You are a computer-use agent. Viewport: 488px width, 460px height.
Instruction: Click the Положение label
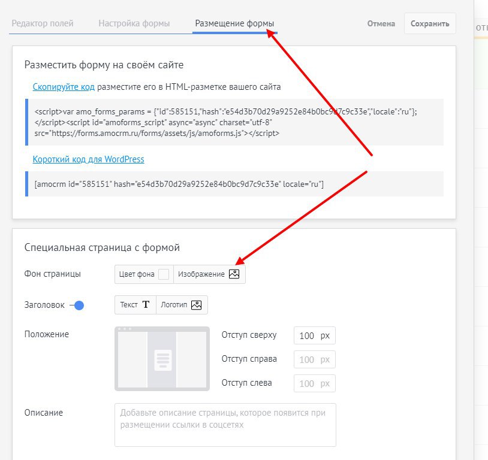pyautogui.click(x=47, y=334)
